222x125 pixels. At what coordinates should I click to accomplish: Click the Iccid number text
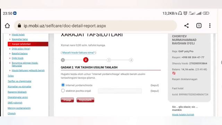[x=190, y=94]
